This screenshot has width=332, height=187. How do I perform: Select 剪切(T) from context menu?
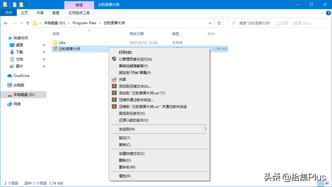coord(159,138)
